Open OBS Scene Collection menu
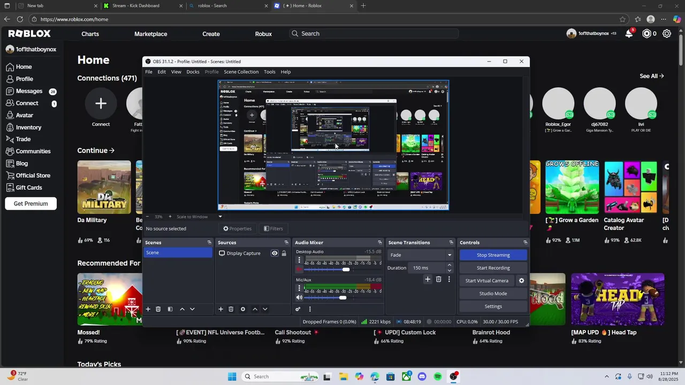 click(241, 72)
